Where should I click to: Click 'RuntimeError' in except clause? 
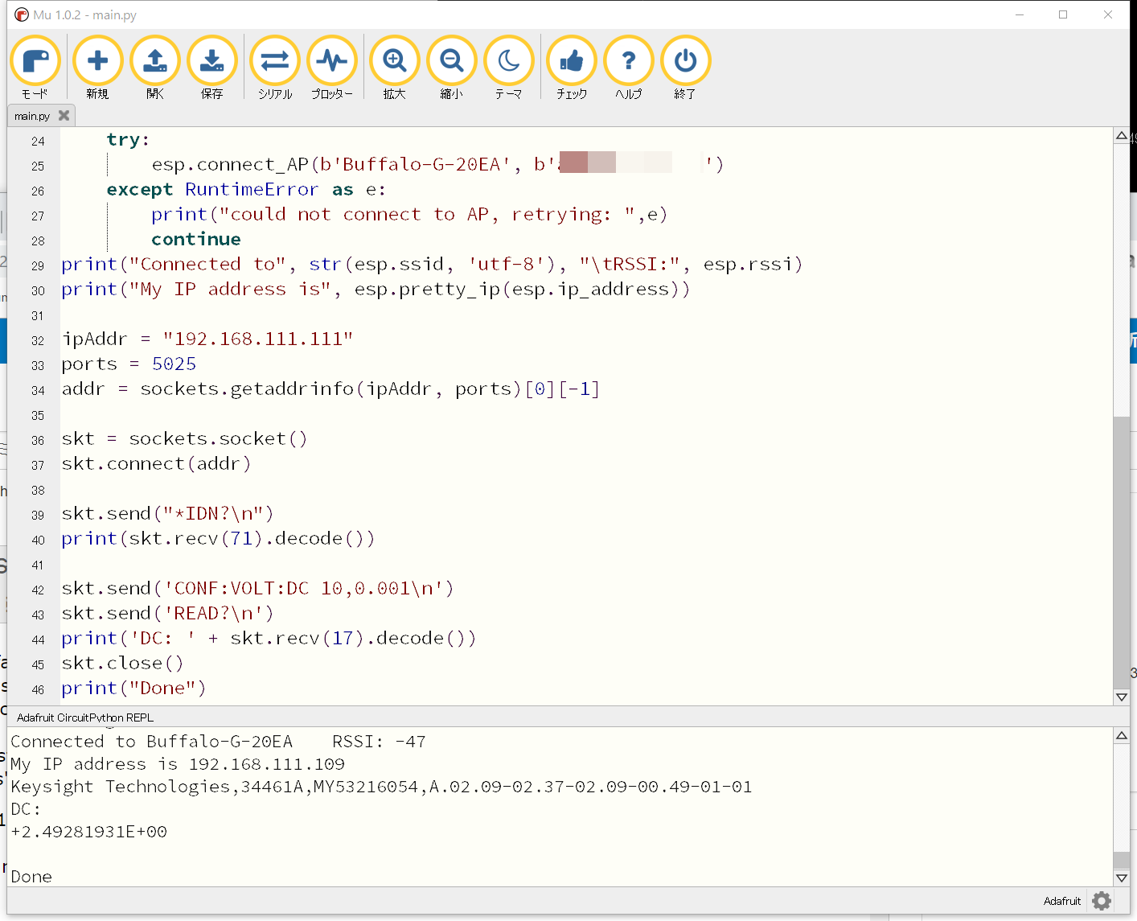252,190
